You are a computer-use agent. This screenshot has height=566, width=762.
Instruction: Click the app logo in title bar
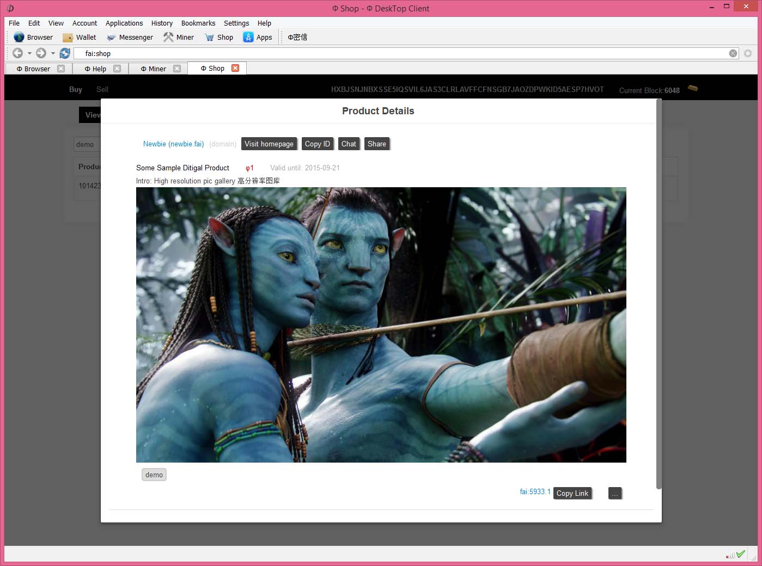click(x=10, y=8)
